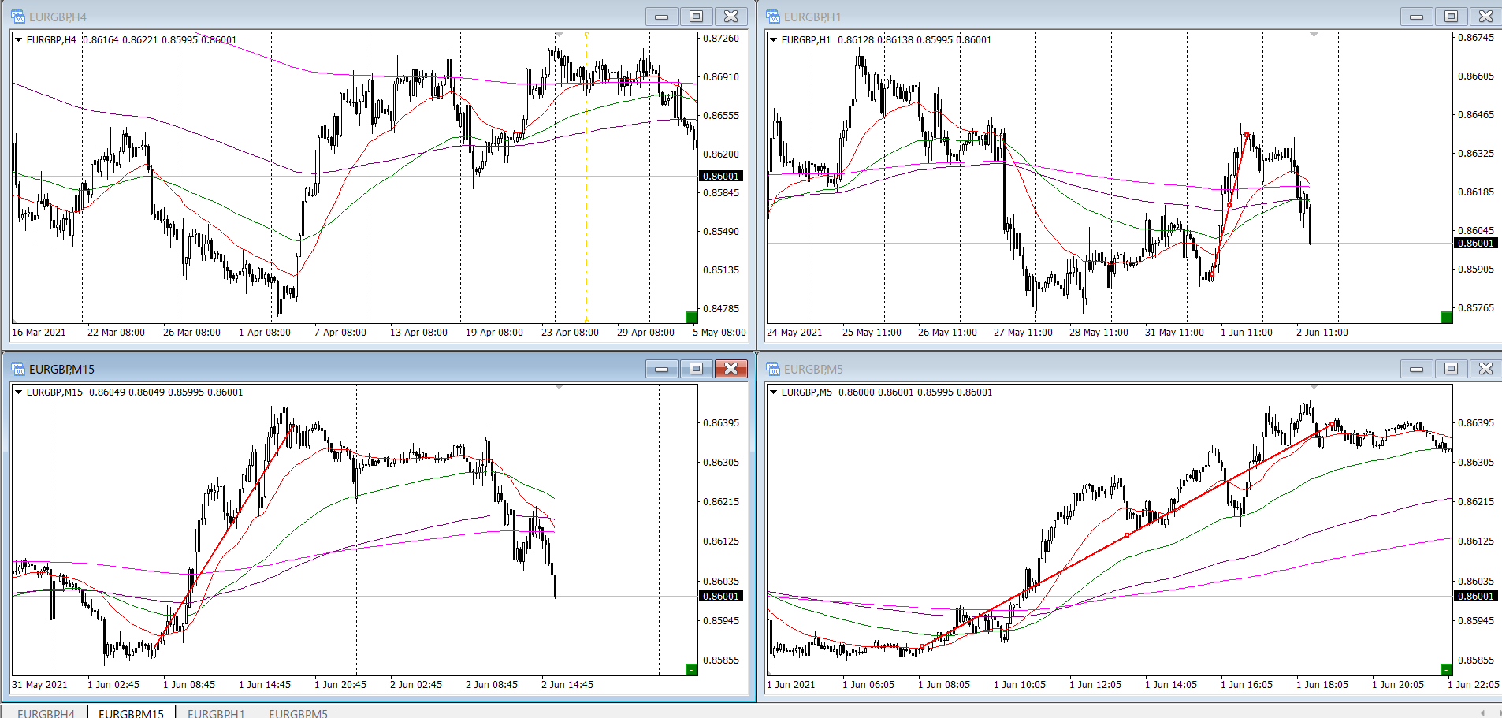Click the '1 Jun 14:45' date in the M15 chart
1502x718 pixels.
[265, 684]
